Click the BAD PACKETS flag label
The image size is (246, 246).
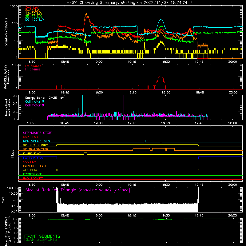pyautogui.click(x=34, y=178)
